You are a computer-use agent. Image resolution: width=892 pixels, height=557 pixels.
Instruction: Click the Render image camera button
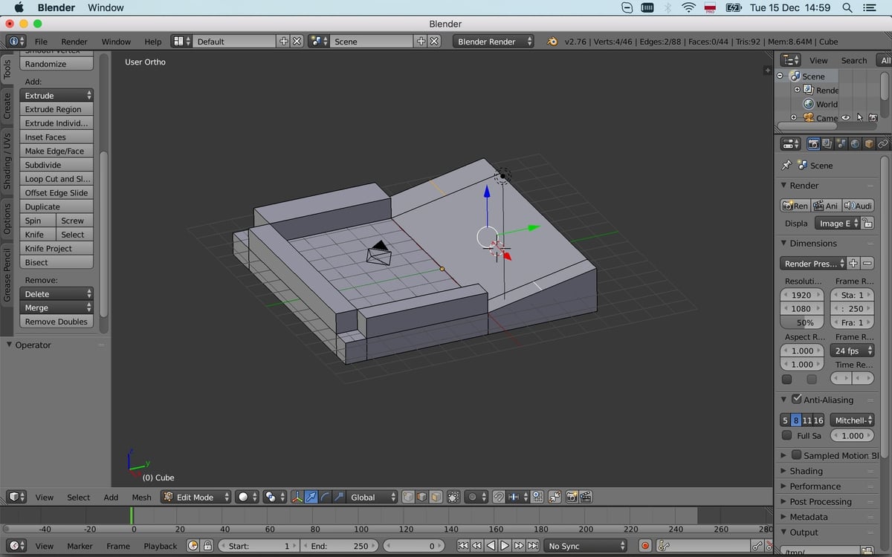(795, 206)
